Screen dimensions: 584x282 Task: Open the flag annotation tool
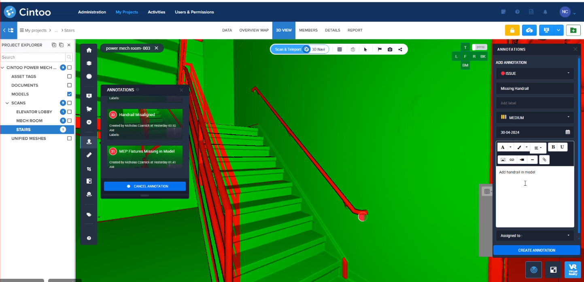379,49
